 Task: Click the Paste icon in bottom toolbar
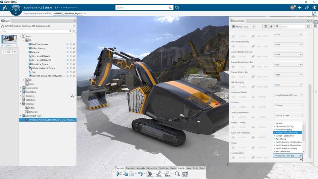(132, 174)
